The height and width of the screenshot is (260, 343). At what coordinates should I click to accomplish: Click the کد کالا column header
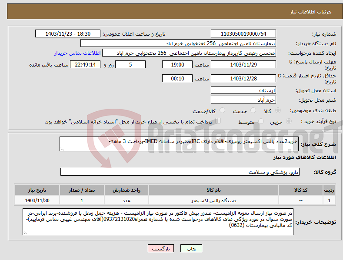(x=301, y=190)
